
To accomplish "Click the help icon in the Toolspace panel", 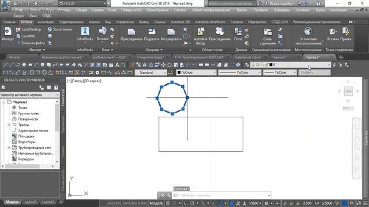I will (56, 87).
